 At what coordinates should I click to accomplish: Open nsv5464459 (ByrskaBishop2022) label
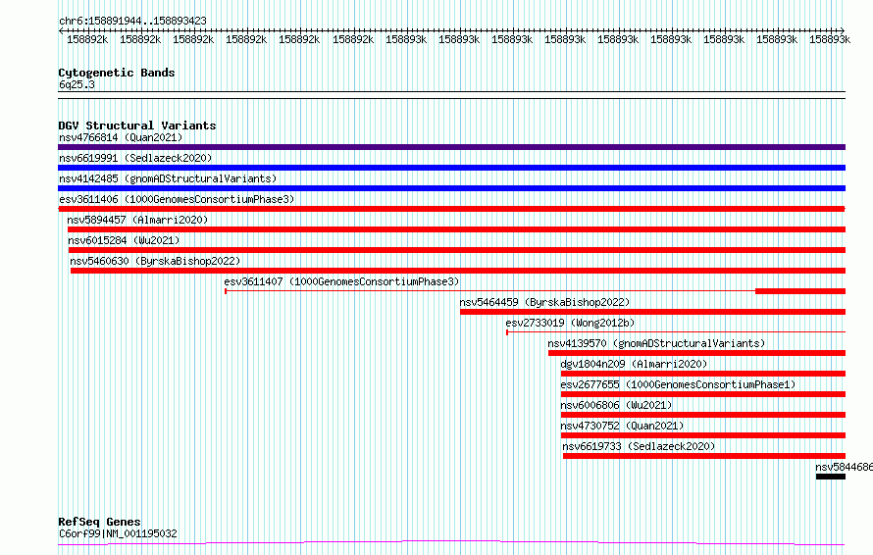544,302
